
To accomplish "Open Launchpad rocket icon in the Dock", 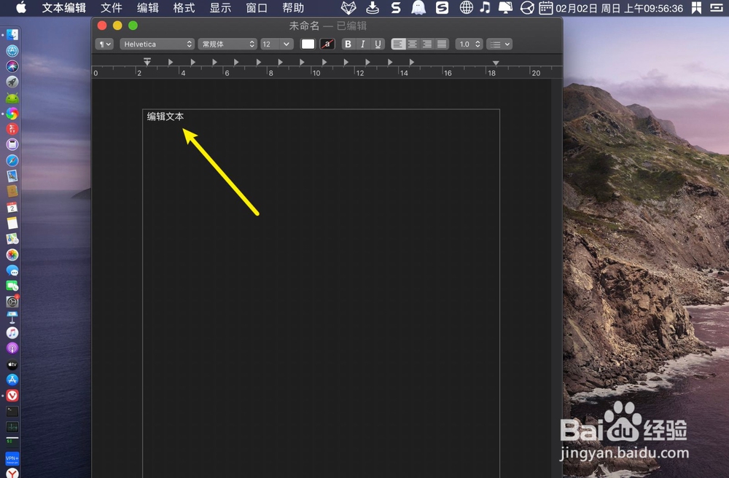I will pyautogui.click(x=12, y=82).
